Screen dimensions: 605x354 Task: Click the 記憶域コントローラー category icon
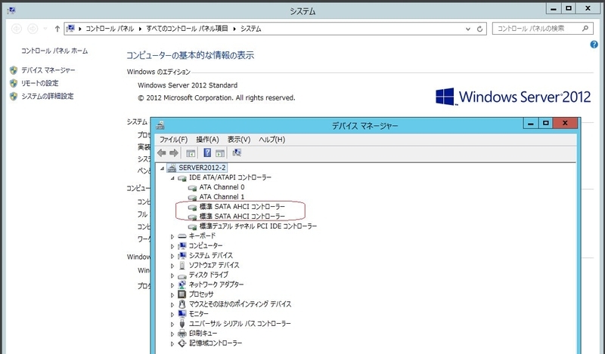(x=182, y=343)
